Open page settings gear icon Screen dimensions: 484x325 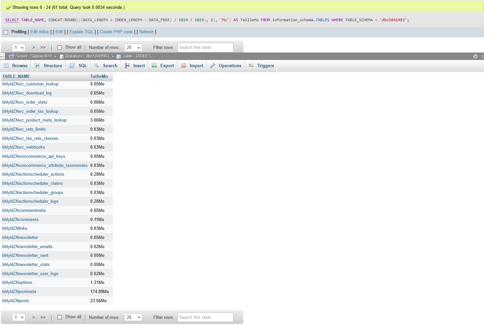click(476, 56)
